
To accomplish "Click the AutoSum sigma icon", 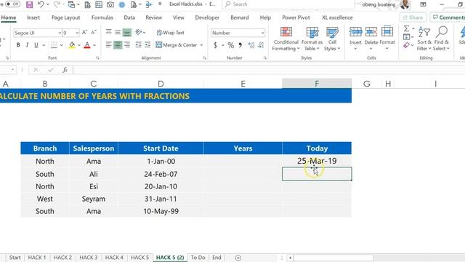I will 407,28.
